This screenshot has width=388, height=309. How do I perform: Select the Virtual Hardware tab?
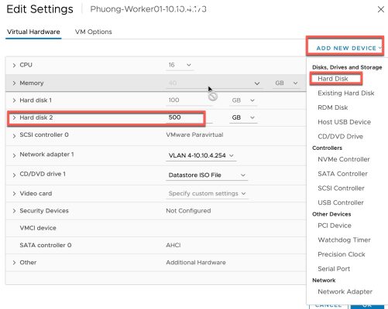33,32
